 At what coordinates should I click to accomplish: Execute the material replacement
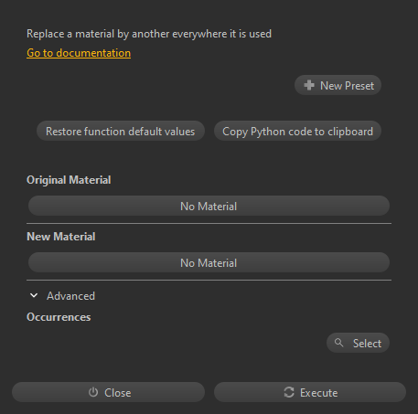tap(310, 392)
